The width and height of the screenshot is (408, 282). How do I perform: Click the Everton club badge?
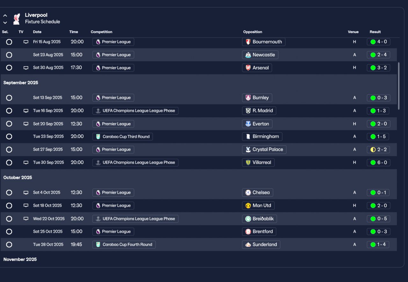248,124
